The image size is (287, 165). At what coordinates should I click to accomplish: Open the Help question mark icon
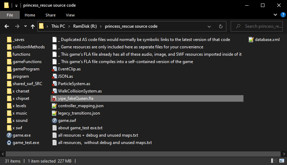282,15
